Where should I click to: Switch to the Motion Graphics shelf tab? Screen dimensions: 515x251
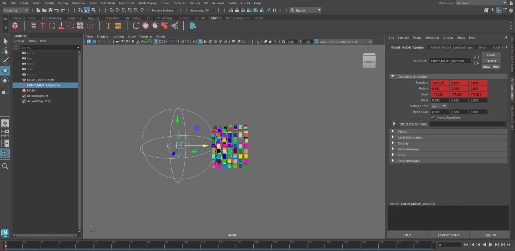(237, 18)
